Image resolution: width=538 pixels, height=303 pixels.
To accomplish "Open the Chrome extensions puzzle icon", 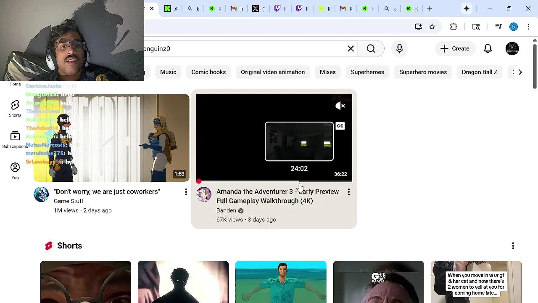I will pos(454,27).
